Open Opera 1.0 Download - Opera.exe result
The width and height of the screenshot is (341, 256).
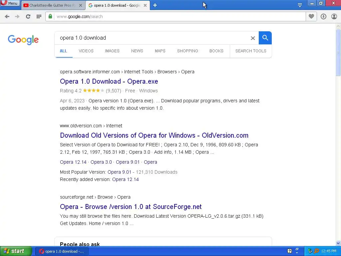[109, 81]
